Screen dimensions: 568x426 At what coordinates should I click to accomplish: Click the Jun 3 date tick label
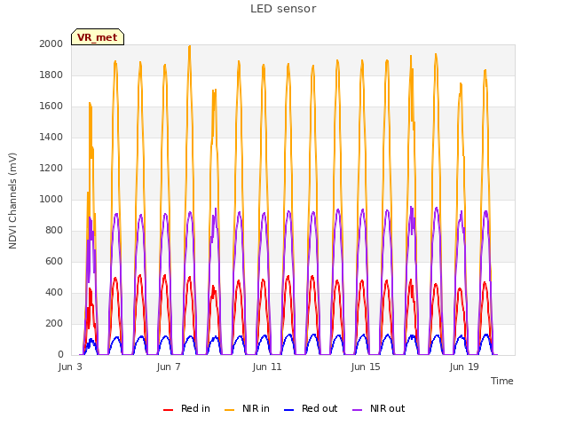click(x=70, y=367)
